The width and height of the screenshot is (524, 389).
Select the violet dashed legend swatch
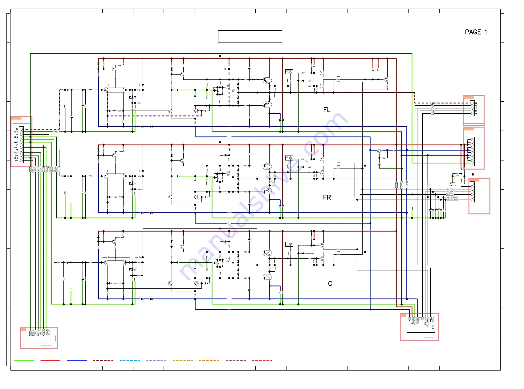tap(236, 360)
